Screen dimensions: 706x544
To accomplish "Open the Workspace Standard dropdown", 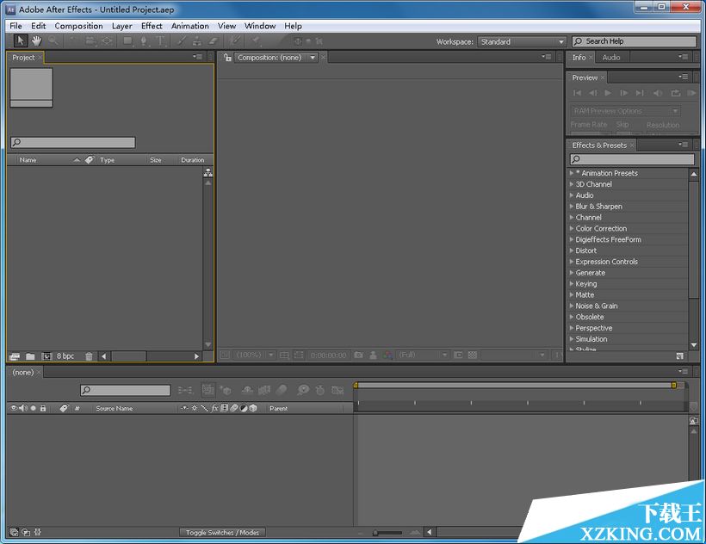I will (x=522, y=42).
